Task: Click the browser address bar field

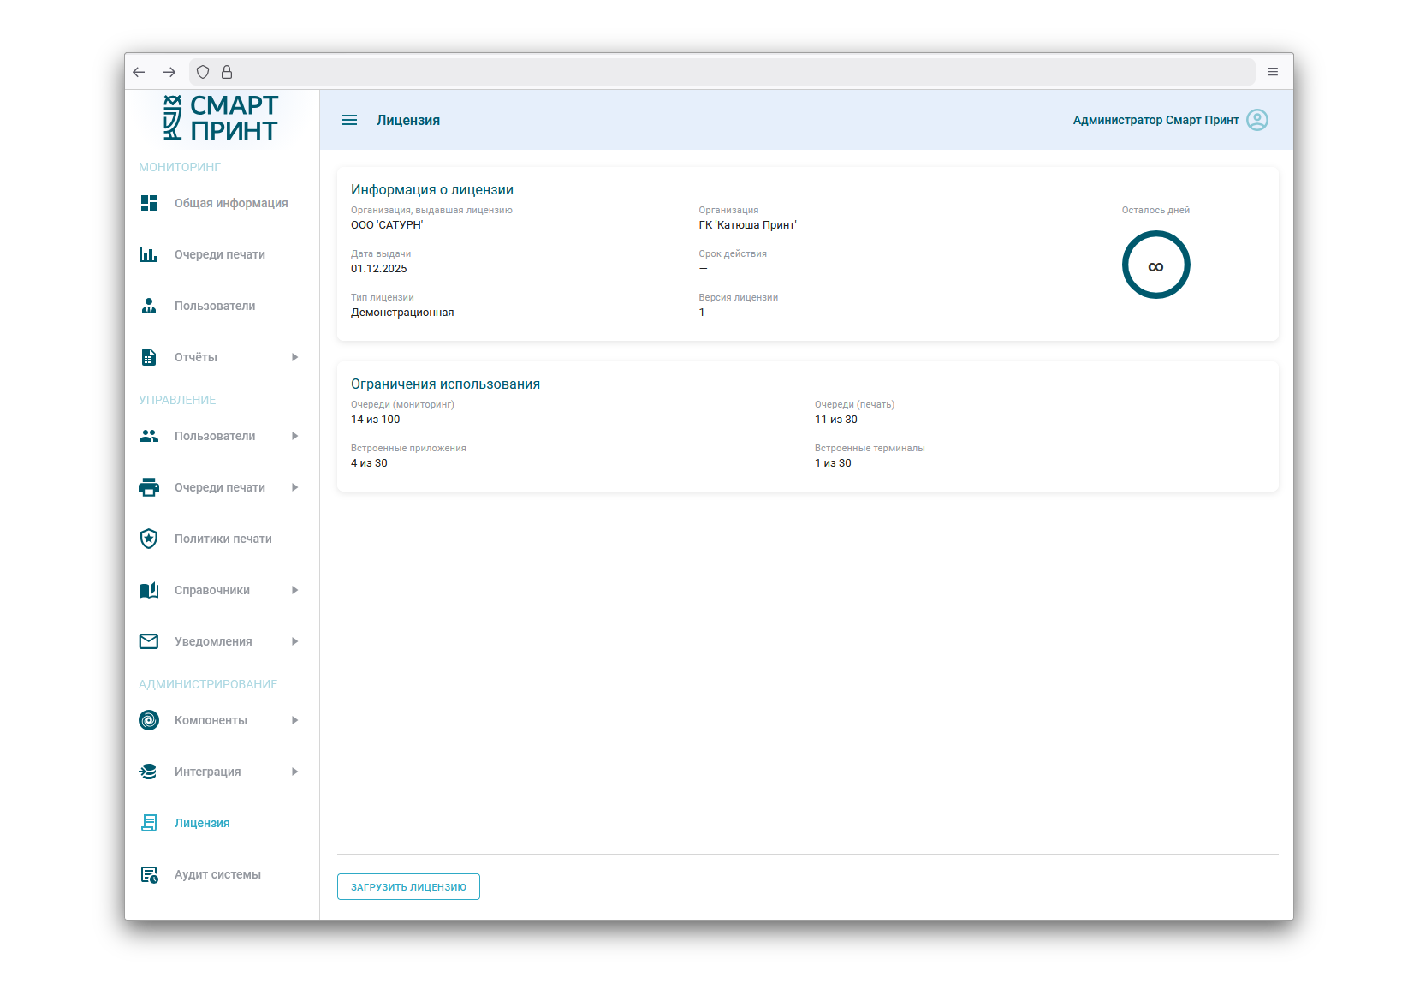Action: (x=722, y=72)
